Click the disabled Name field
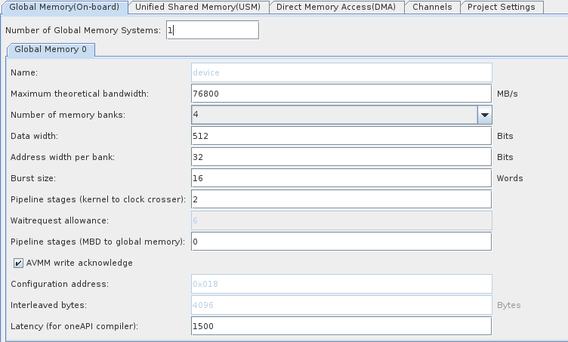Viewport: 568px width, 342px height. (341, 72)
